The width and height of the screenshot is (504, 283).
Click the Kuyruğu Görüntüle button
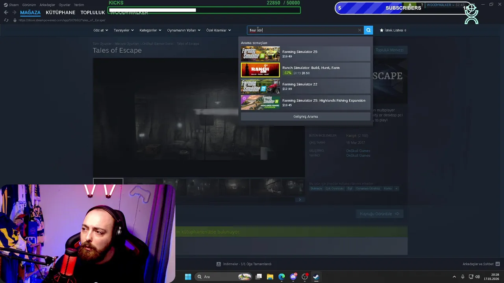pos(380,214)
